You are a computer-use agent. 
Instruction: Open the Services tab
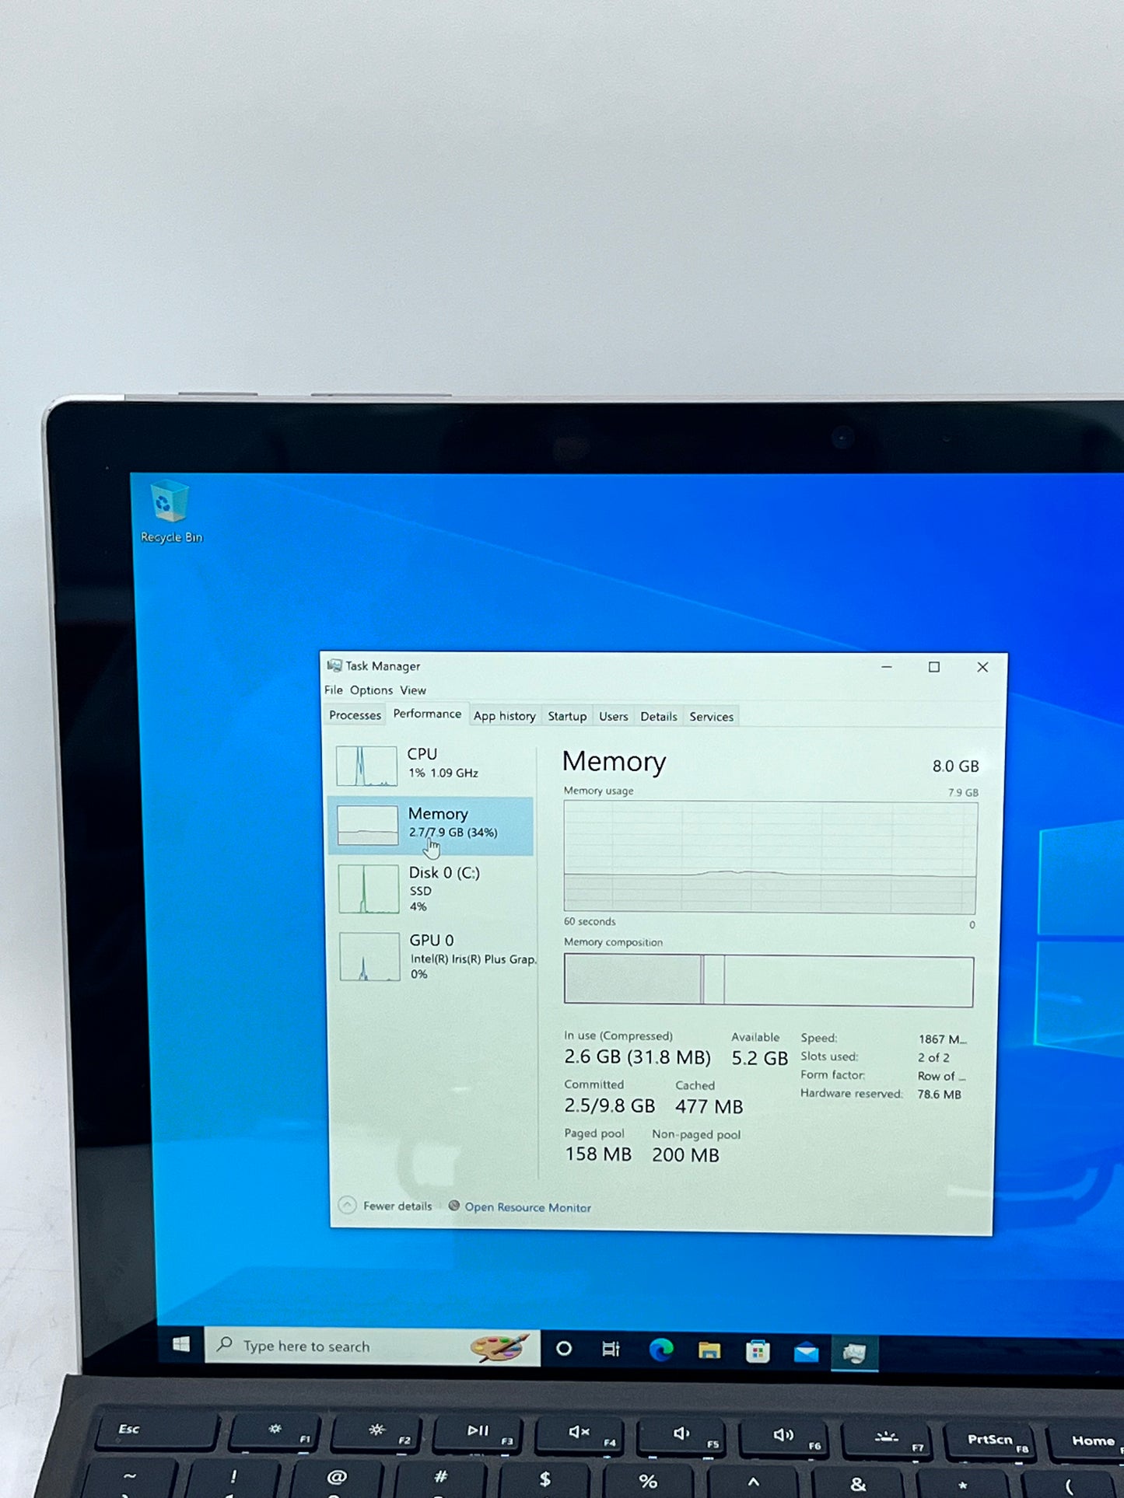pyautogui.click(x=711, y=717)
